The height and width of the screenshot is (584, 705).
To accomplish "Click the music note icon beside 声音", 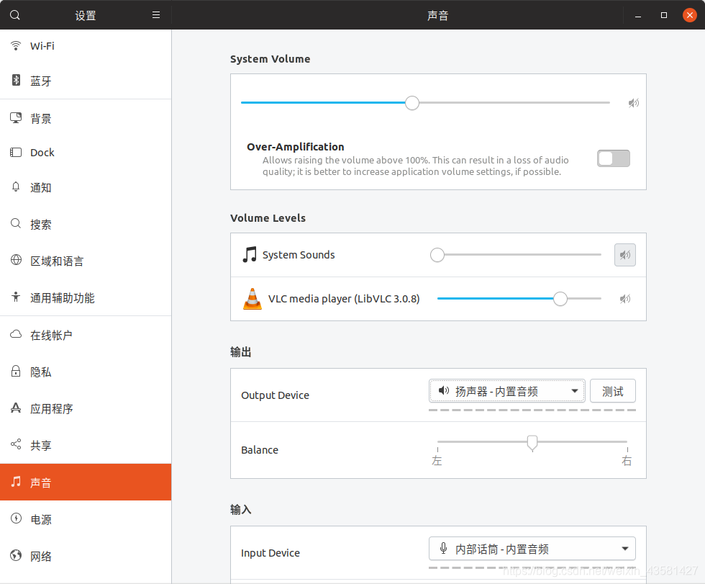I will click(16, 482).
